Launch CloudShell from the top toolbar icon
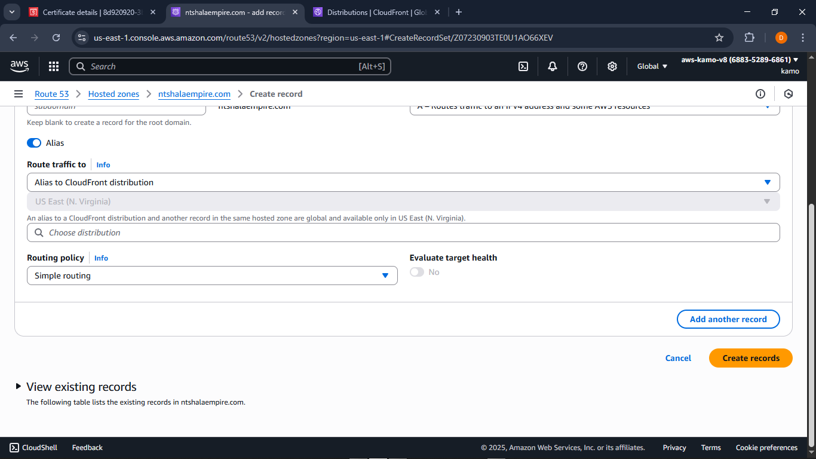This screenshot has width=816, height=459. click(x=523, y=66)
